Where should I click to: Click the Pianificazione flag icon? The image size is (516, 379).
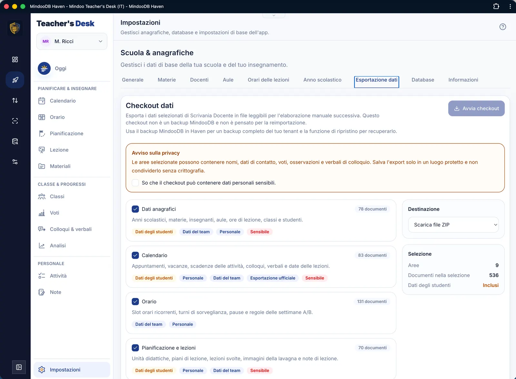42,134
